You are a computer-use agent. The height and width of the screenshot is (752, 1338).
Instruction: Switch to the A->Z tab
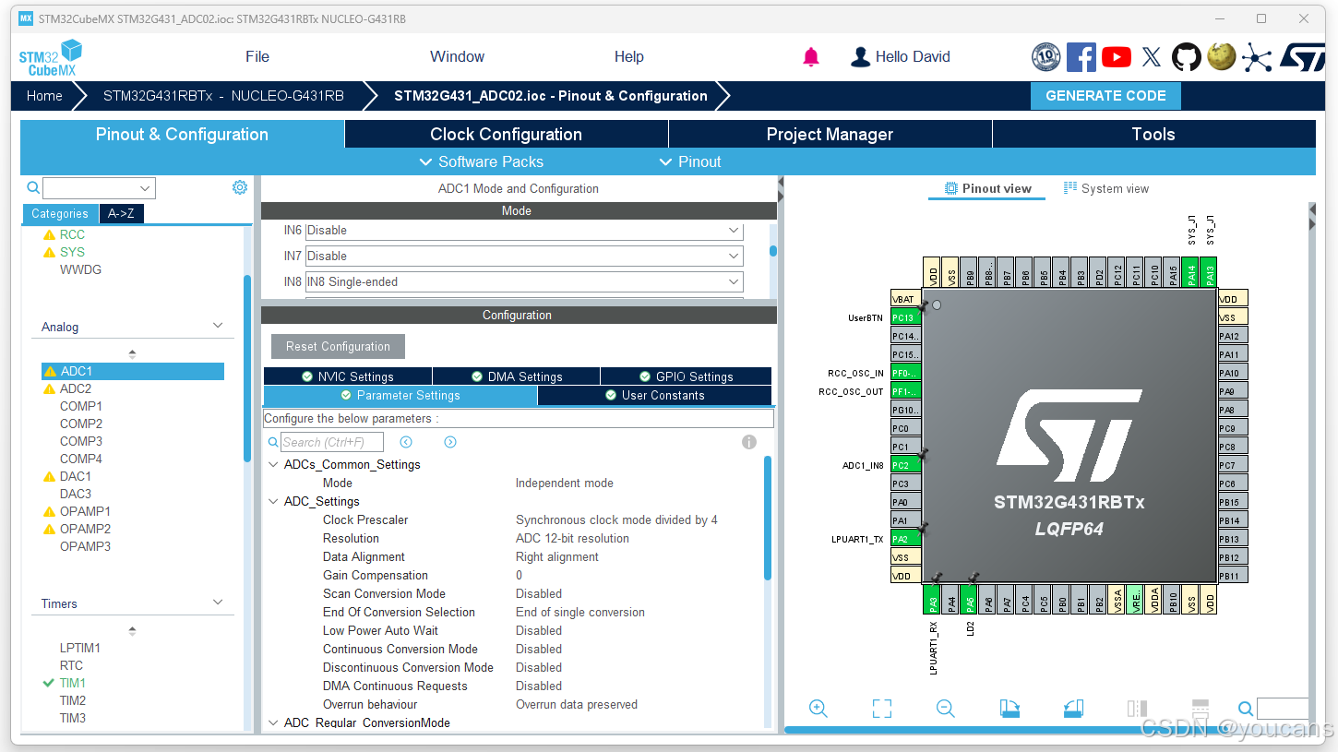[121, 213]
